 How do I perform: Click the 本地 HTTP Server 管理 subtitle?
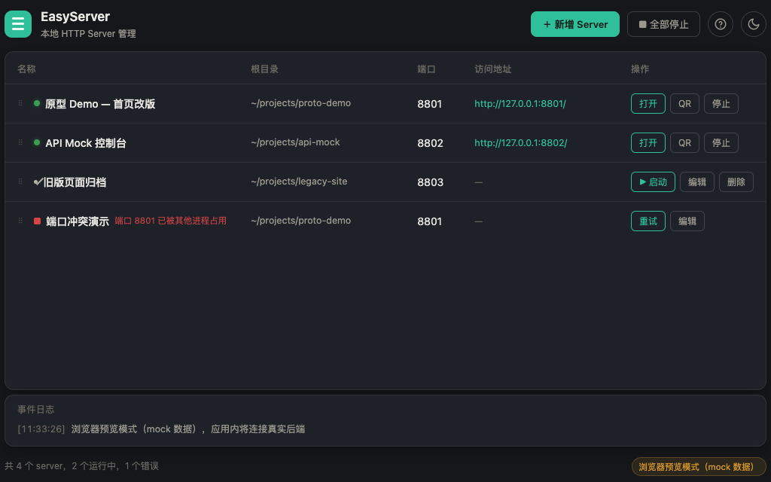click(89, 33)
